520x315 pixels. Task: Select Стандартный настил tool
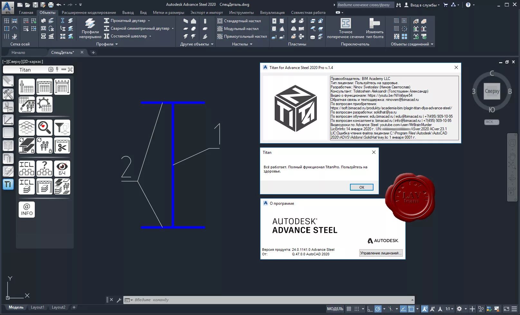pos(239,21)
